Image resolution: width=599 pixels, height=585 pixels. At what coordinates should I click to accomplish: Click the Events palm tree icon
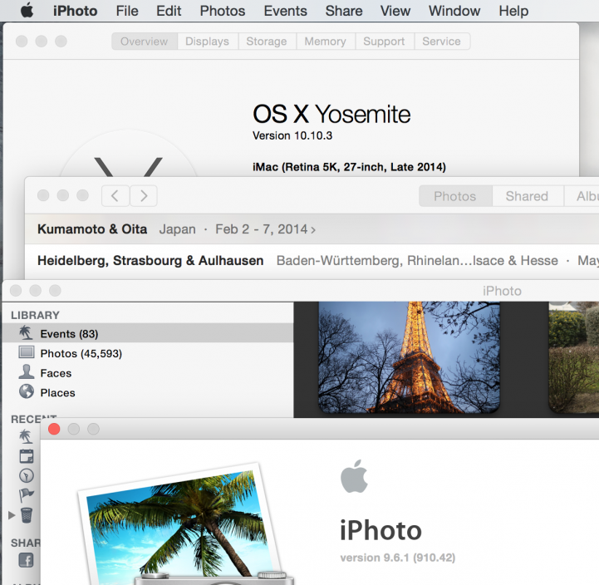point(26,333)
